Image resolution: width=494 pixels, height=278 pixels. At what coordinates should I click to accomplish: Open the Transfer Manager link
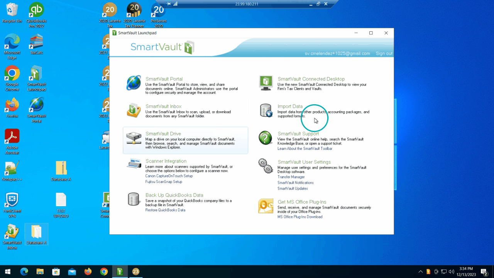291,177
